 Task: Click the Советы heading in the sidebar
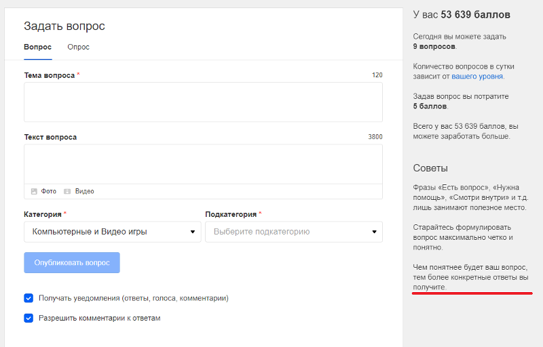[430, 167]
